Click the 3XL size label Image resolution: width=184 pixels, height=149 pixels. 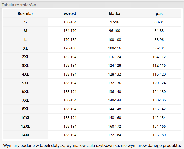(x=25, y=65)
